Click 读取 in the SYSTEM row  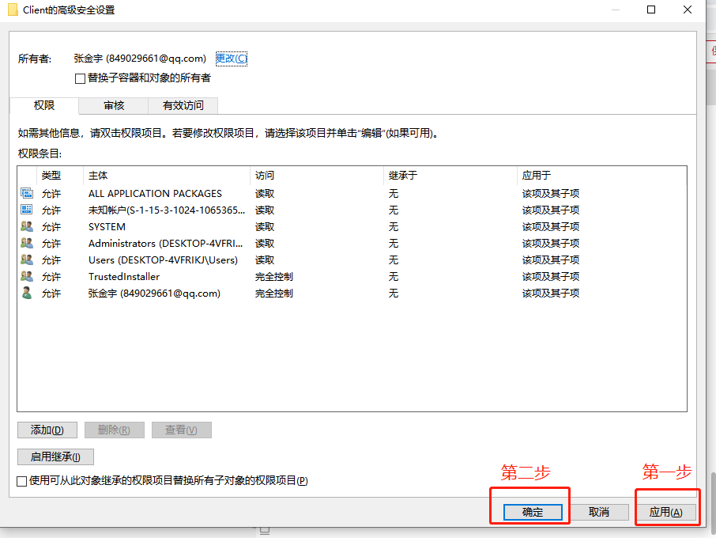(x=265, y=227)
